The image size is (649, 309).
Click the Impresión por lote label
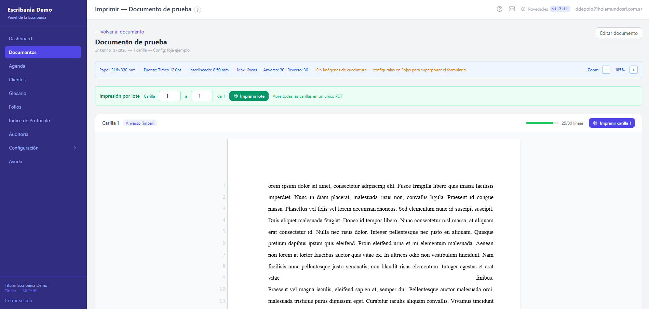pos(120,96)
